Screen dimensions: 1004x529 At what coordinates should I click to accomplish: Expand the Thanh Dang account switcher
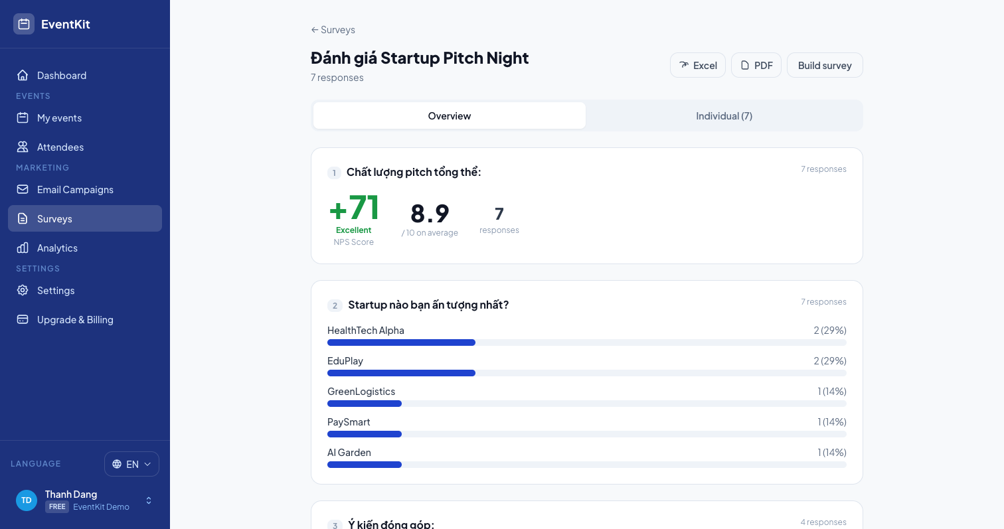coord(149,500)
